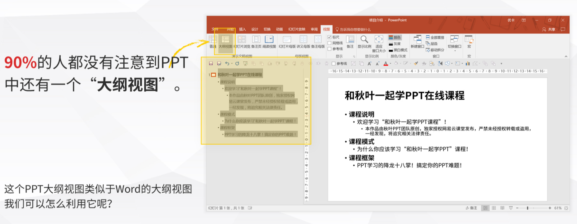Click the Format Painter brush icon

(416, 63)
